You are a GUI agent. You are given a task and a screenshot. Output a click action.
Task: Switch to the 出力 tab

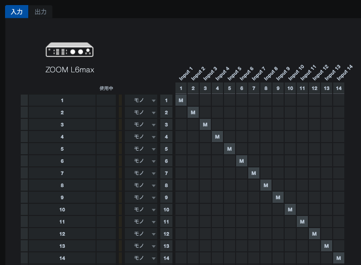pos(40,12)
